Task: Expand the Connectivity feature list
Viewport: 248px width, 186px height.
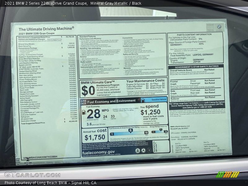Action: click(x=128, y=37)
